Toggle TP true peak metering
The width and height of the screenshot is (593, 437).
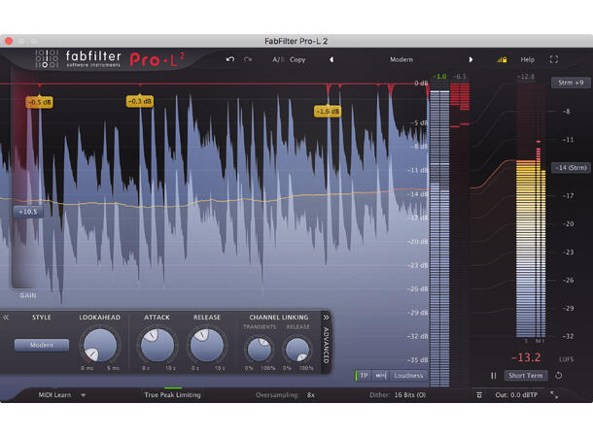[x=364, y=376]
